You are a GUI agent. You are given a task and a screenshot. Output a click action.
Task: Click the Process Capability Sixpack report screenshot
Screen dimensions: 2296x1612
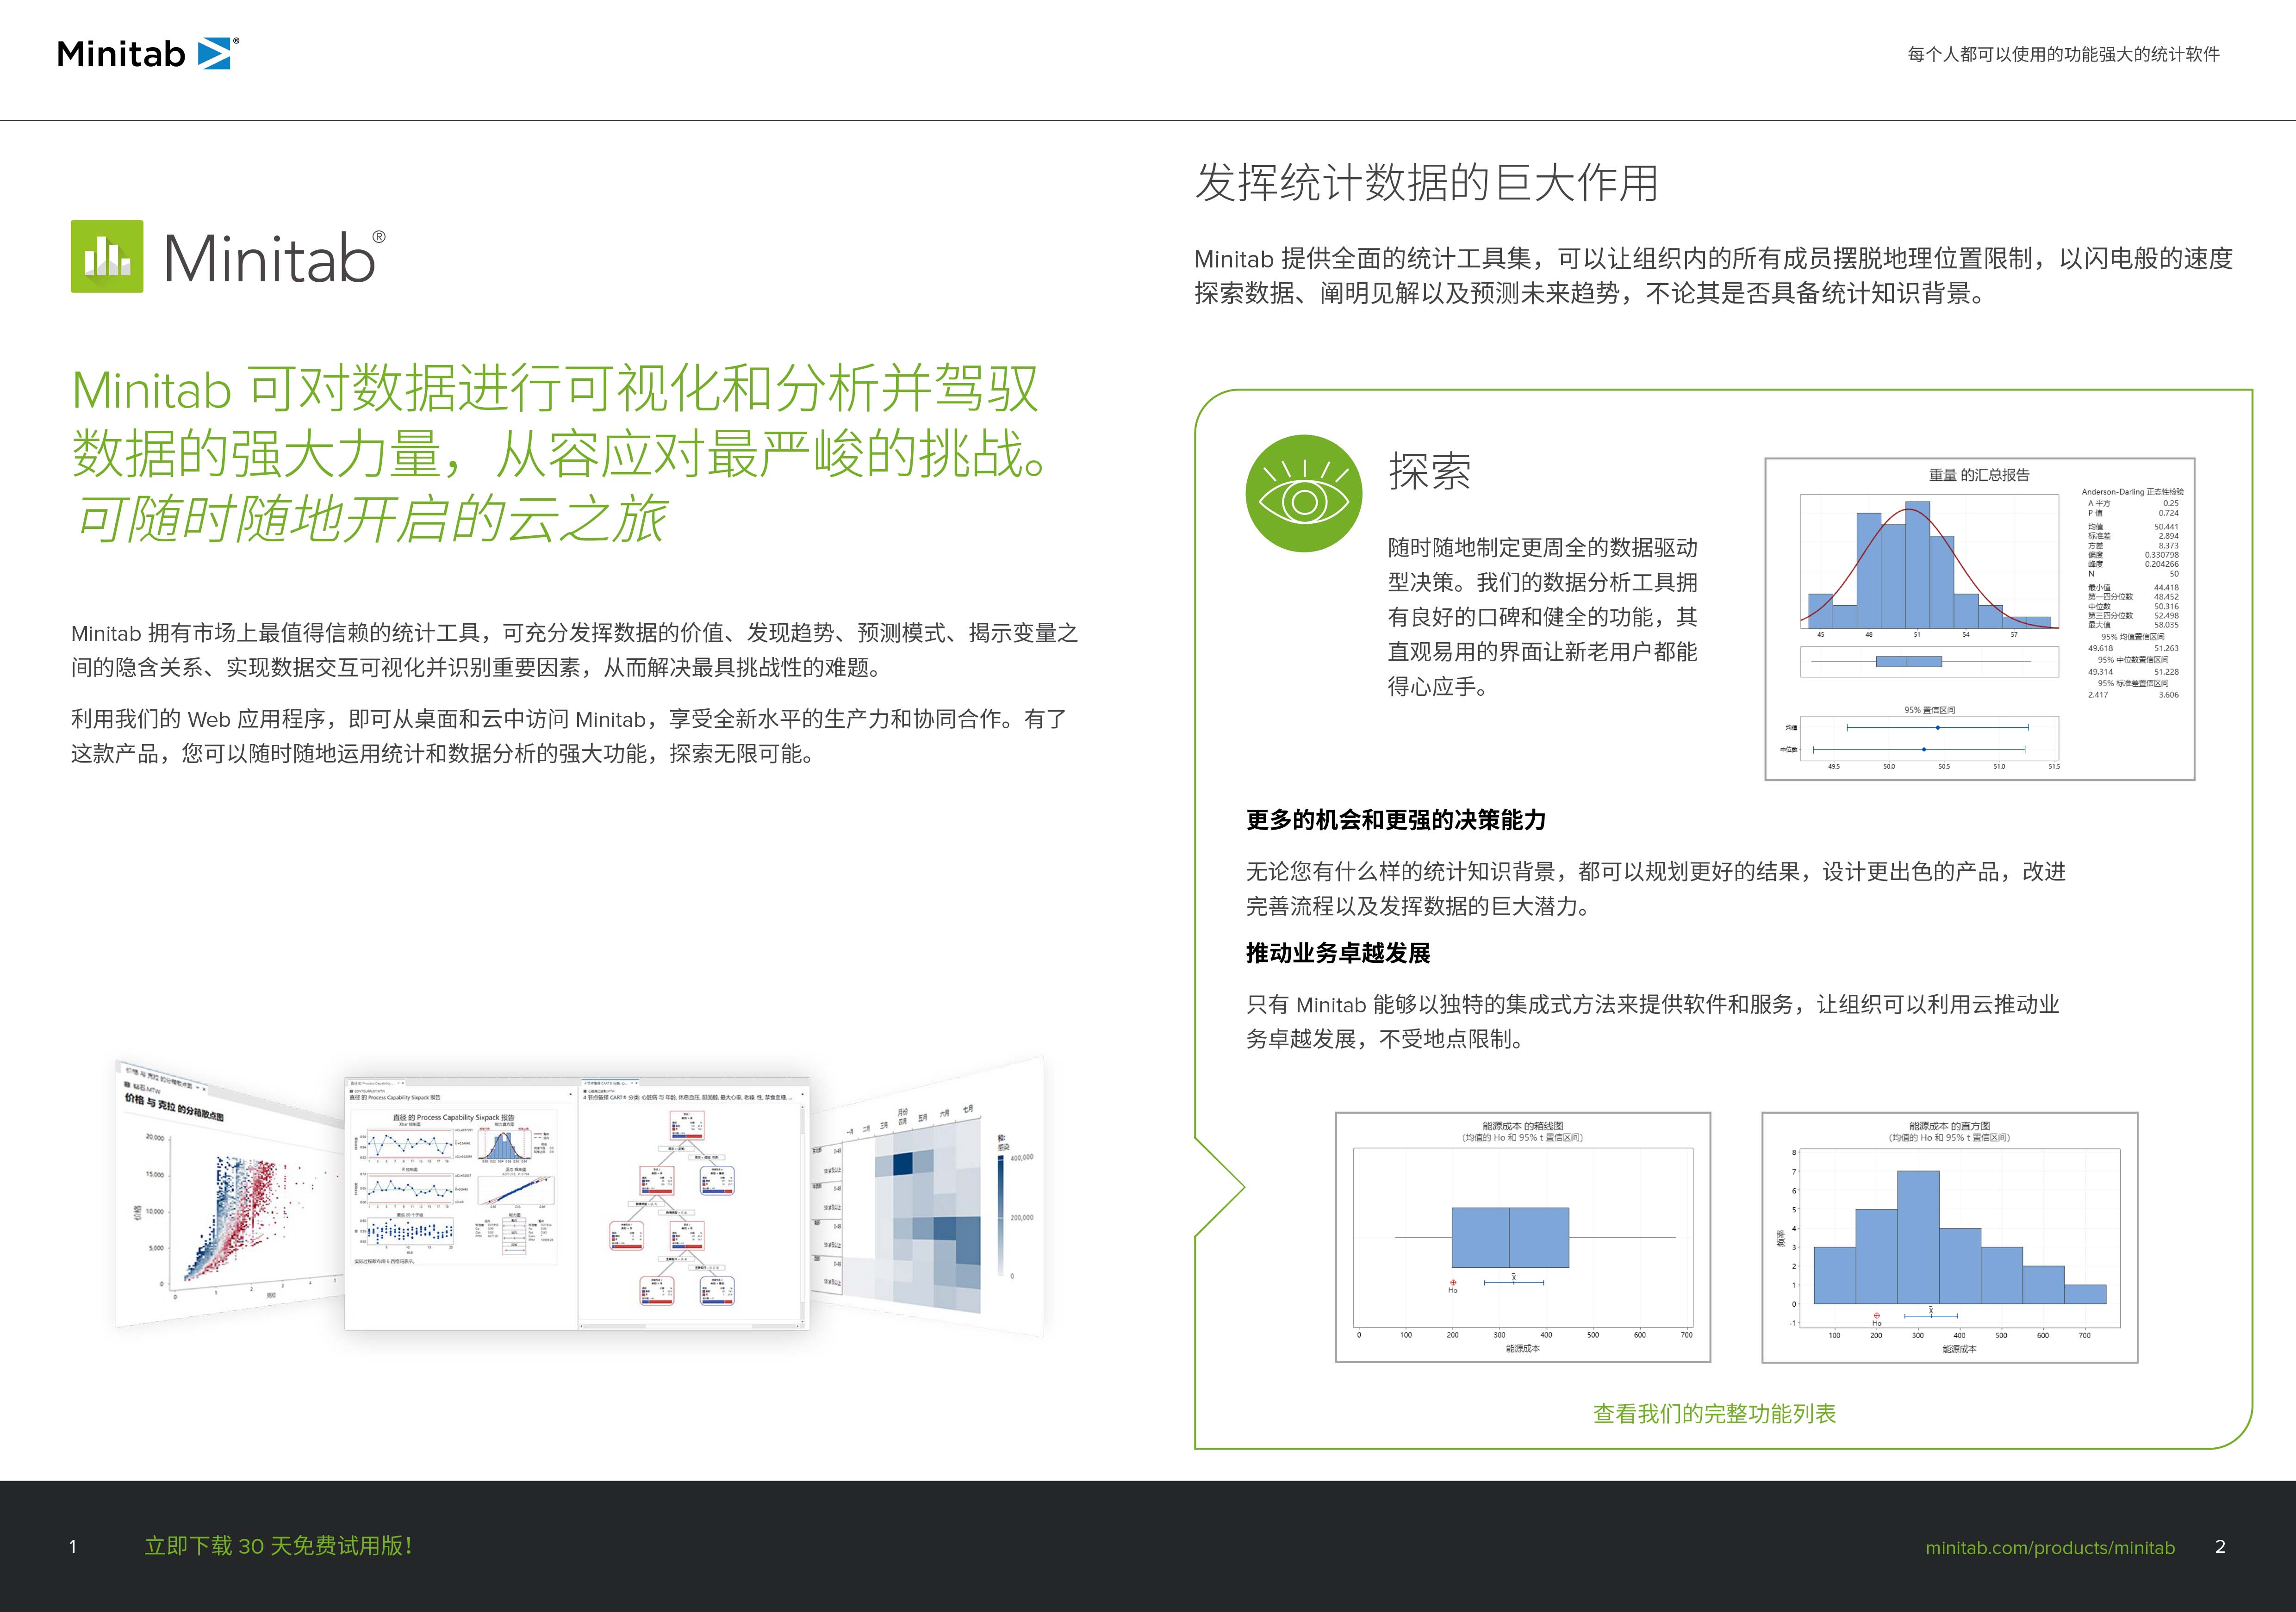(461, 1204)
